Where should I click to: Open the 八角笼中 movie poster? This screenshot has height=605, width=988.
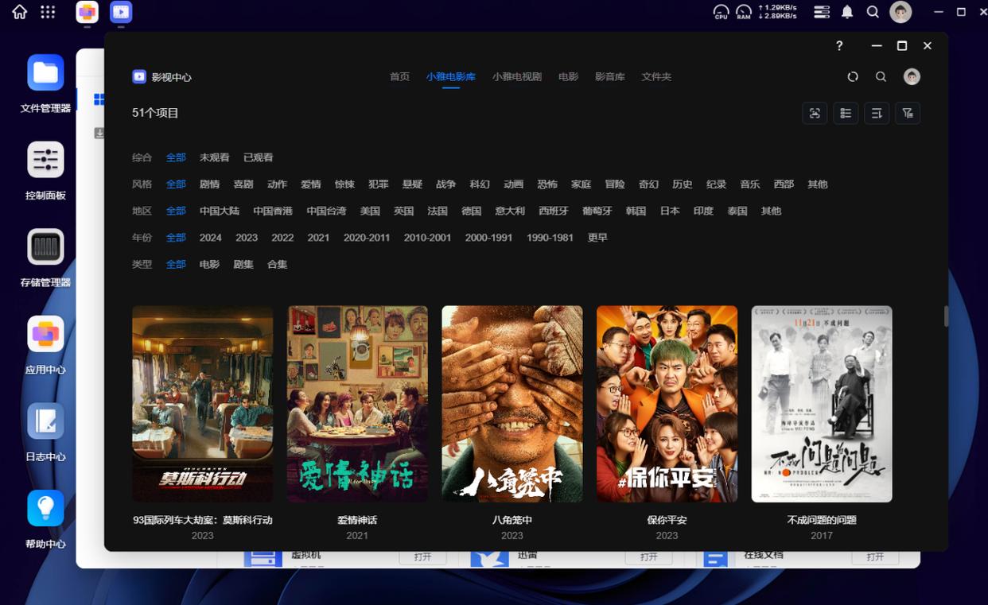(x=512, y=404)
